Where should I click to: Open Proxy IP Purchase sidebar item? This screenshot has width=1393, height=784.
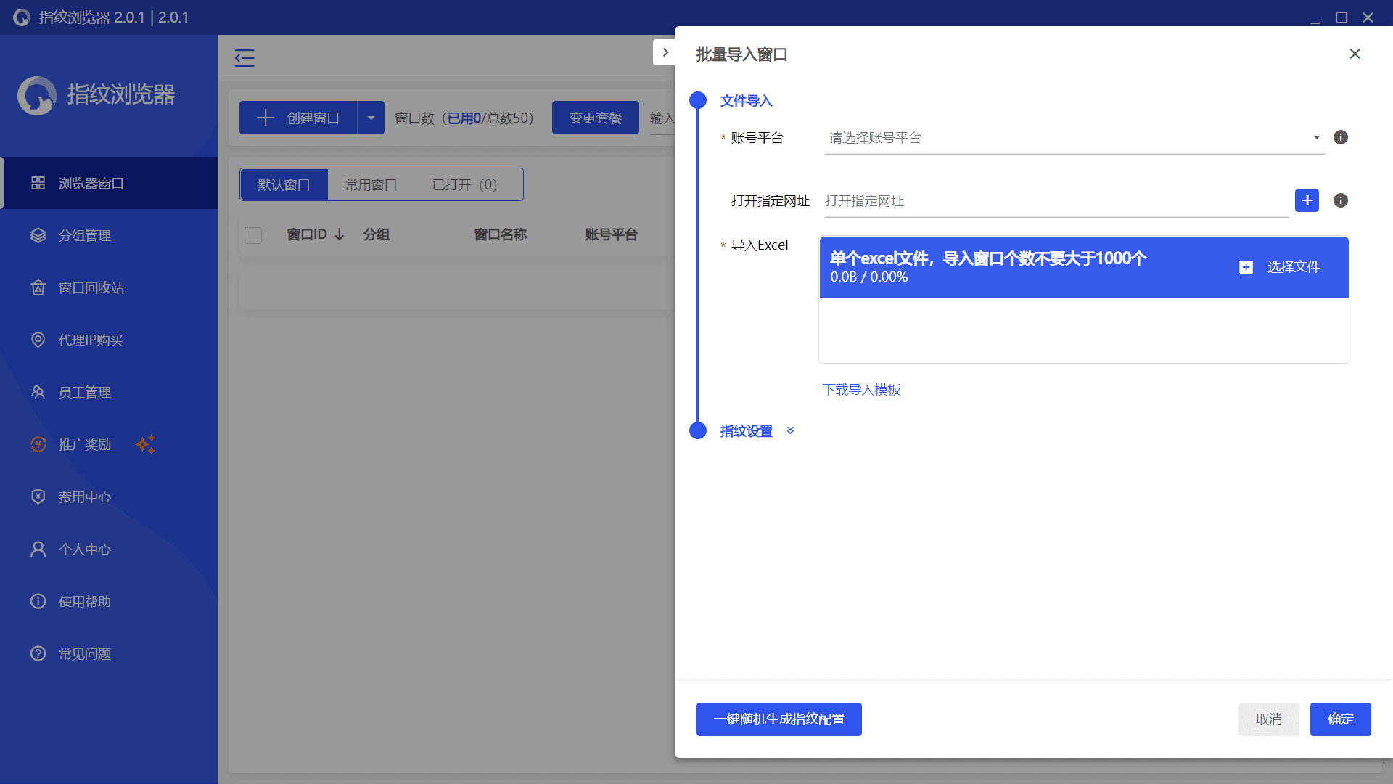pyautogui.click(x=91, y=340)
